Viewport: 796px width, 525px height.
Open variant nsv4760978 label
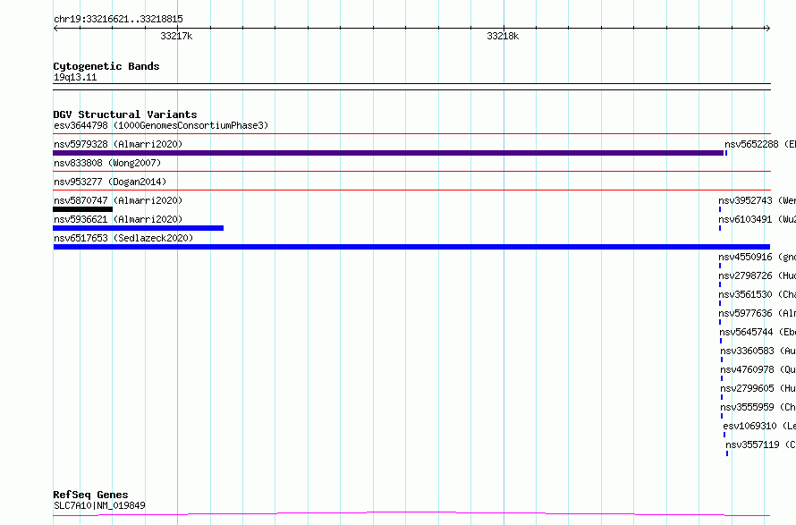[x=758, y=369]
